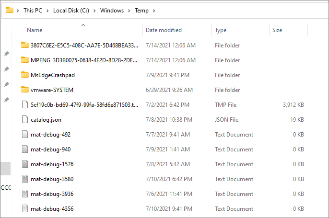Select the MsEdgeCrashpad folder icon
This screenshot has width=329, height=218.
coord(25,75)
